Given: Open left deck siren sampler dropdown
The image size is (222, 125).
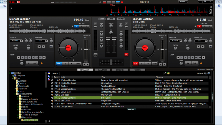Looking at the screenshot, I should pos(47,41).
